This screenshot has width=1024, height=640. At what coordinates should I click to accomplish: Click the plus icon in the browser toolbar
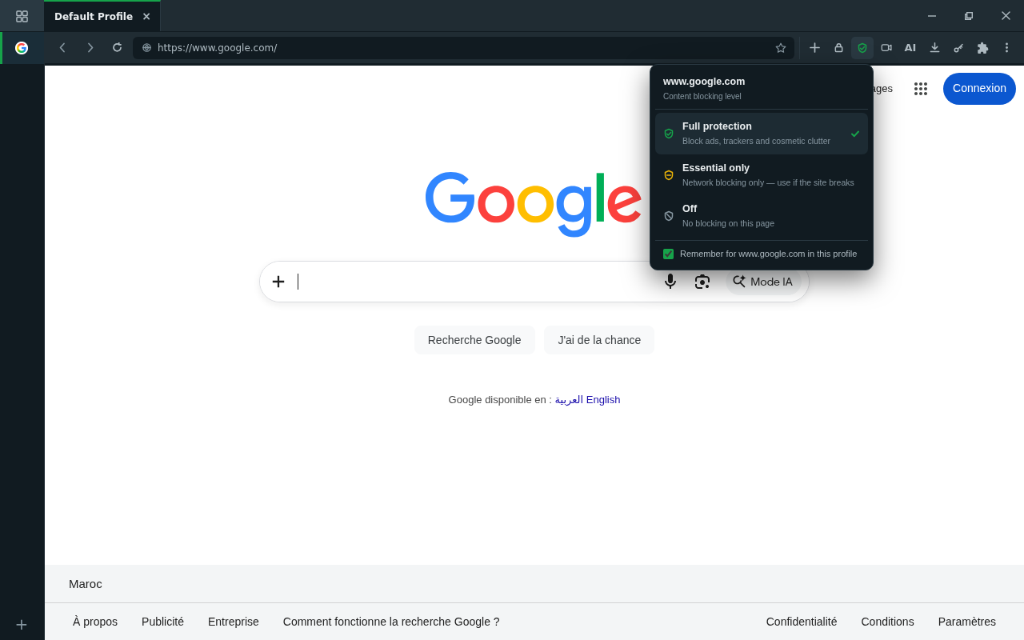814,48
